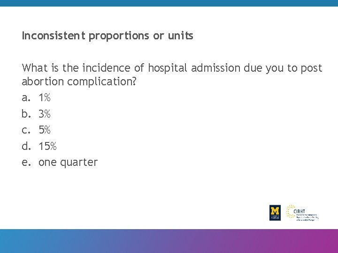
Task: Click the letter 'c.' list marker
Action: [x=26, y=130]
